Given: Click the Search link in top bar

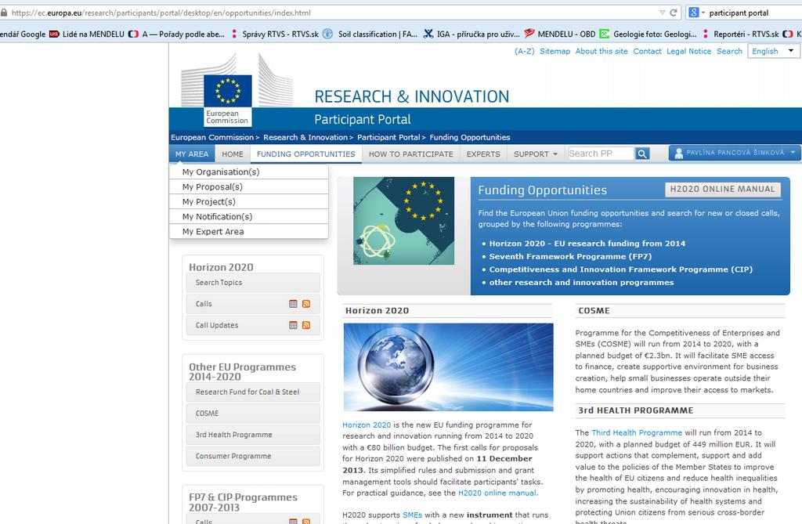Looking at the screenshot, I should (729, 51).
